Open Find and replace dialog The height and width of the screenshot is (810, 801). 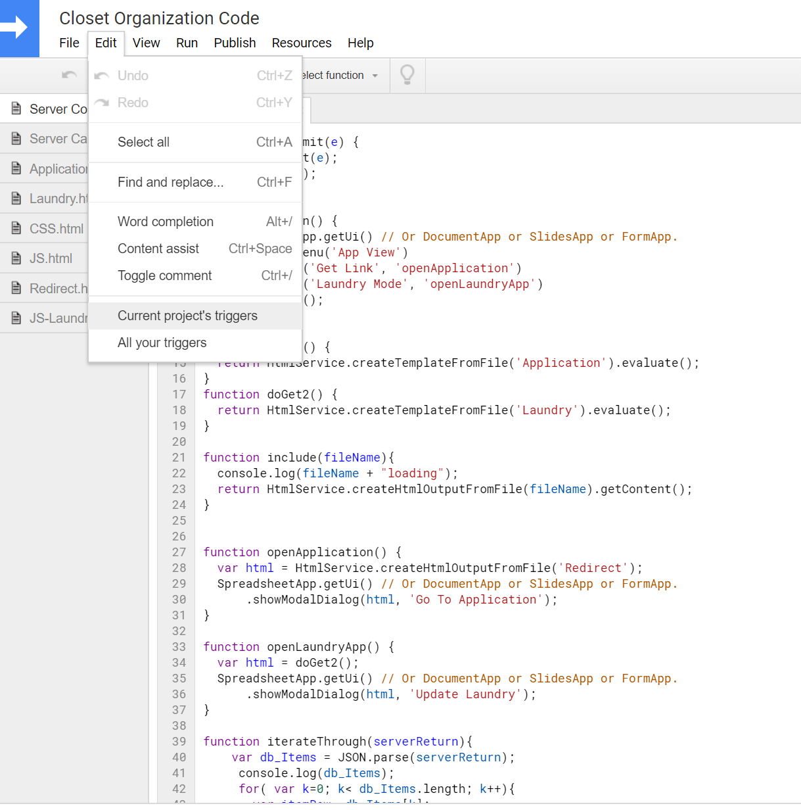pyautogui.click(x=195, y=182)
